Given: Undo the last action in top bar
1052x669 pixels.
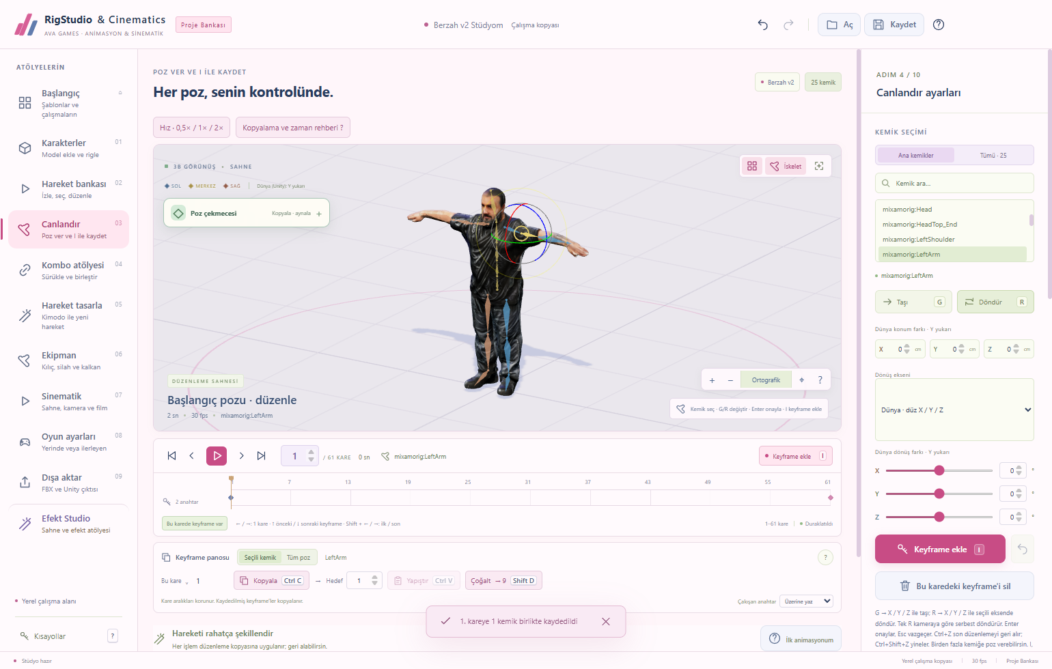Looking at the screenshot, I should pos(763,25).
